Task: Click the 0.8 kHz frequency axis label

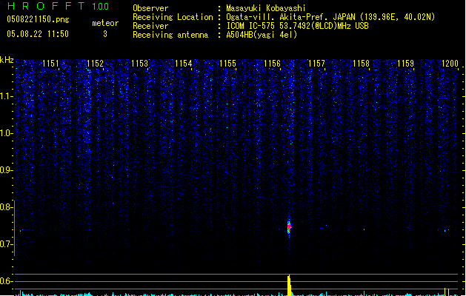Action: coord(6,207)
